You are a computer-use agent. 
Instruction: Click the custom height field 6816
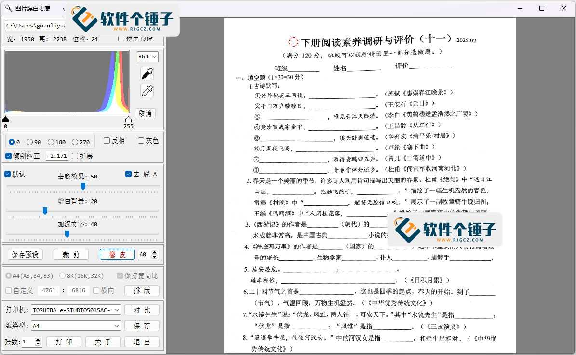[79, 291]
